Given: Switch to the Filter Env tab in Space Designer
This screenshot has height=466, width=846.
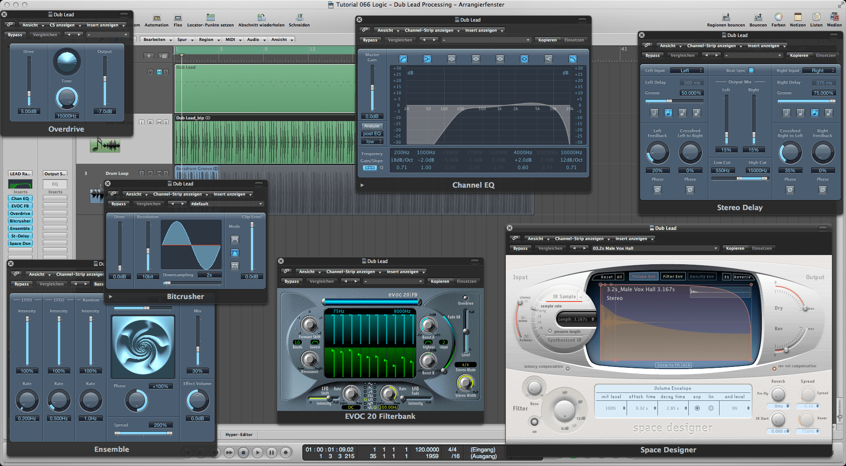Looking at the screenshot, I should click(672, 277).
